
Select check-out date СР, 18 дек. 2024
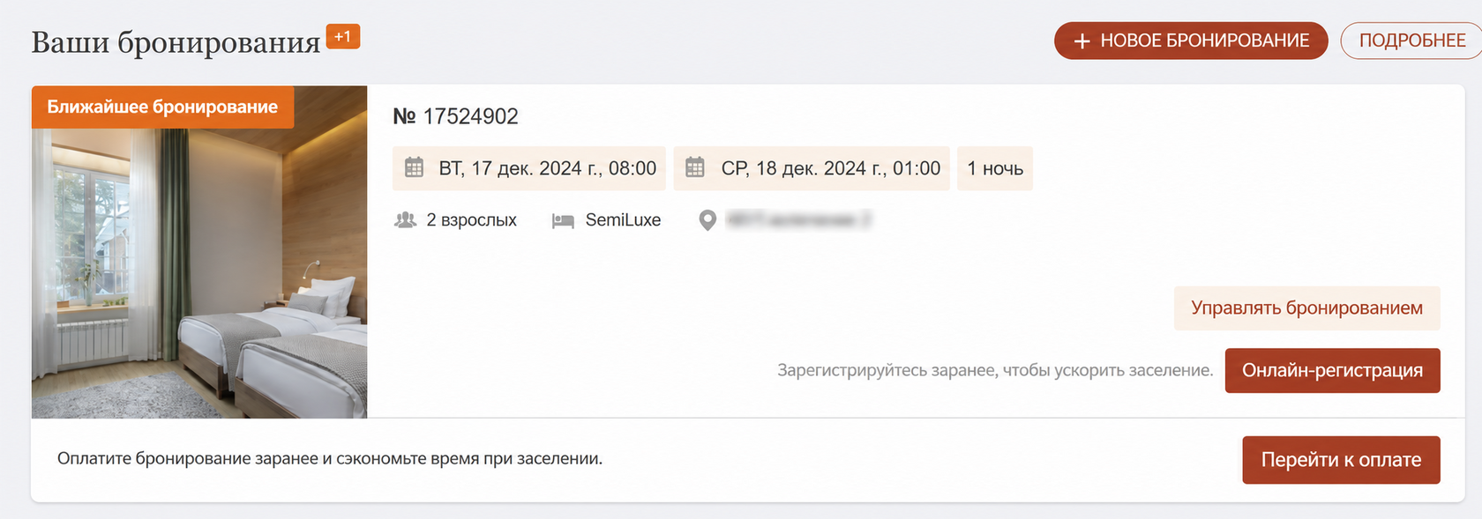pyautogui.click(x=812, y=168)
